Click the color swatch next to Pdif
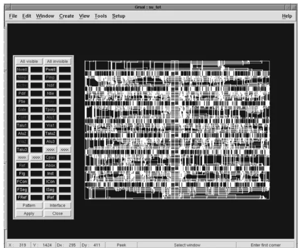Viewport: 301px width, 248px height. 37,94
